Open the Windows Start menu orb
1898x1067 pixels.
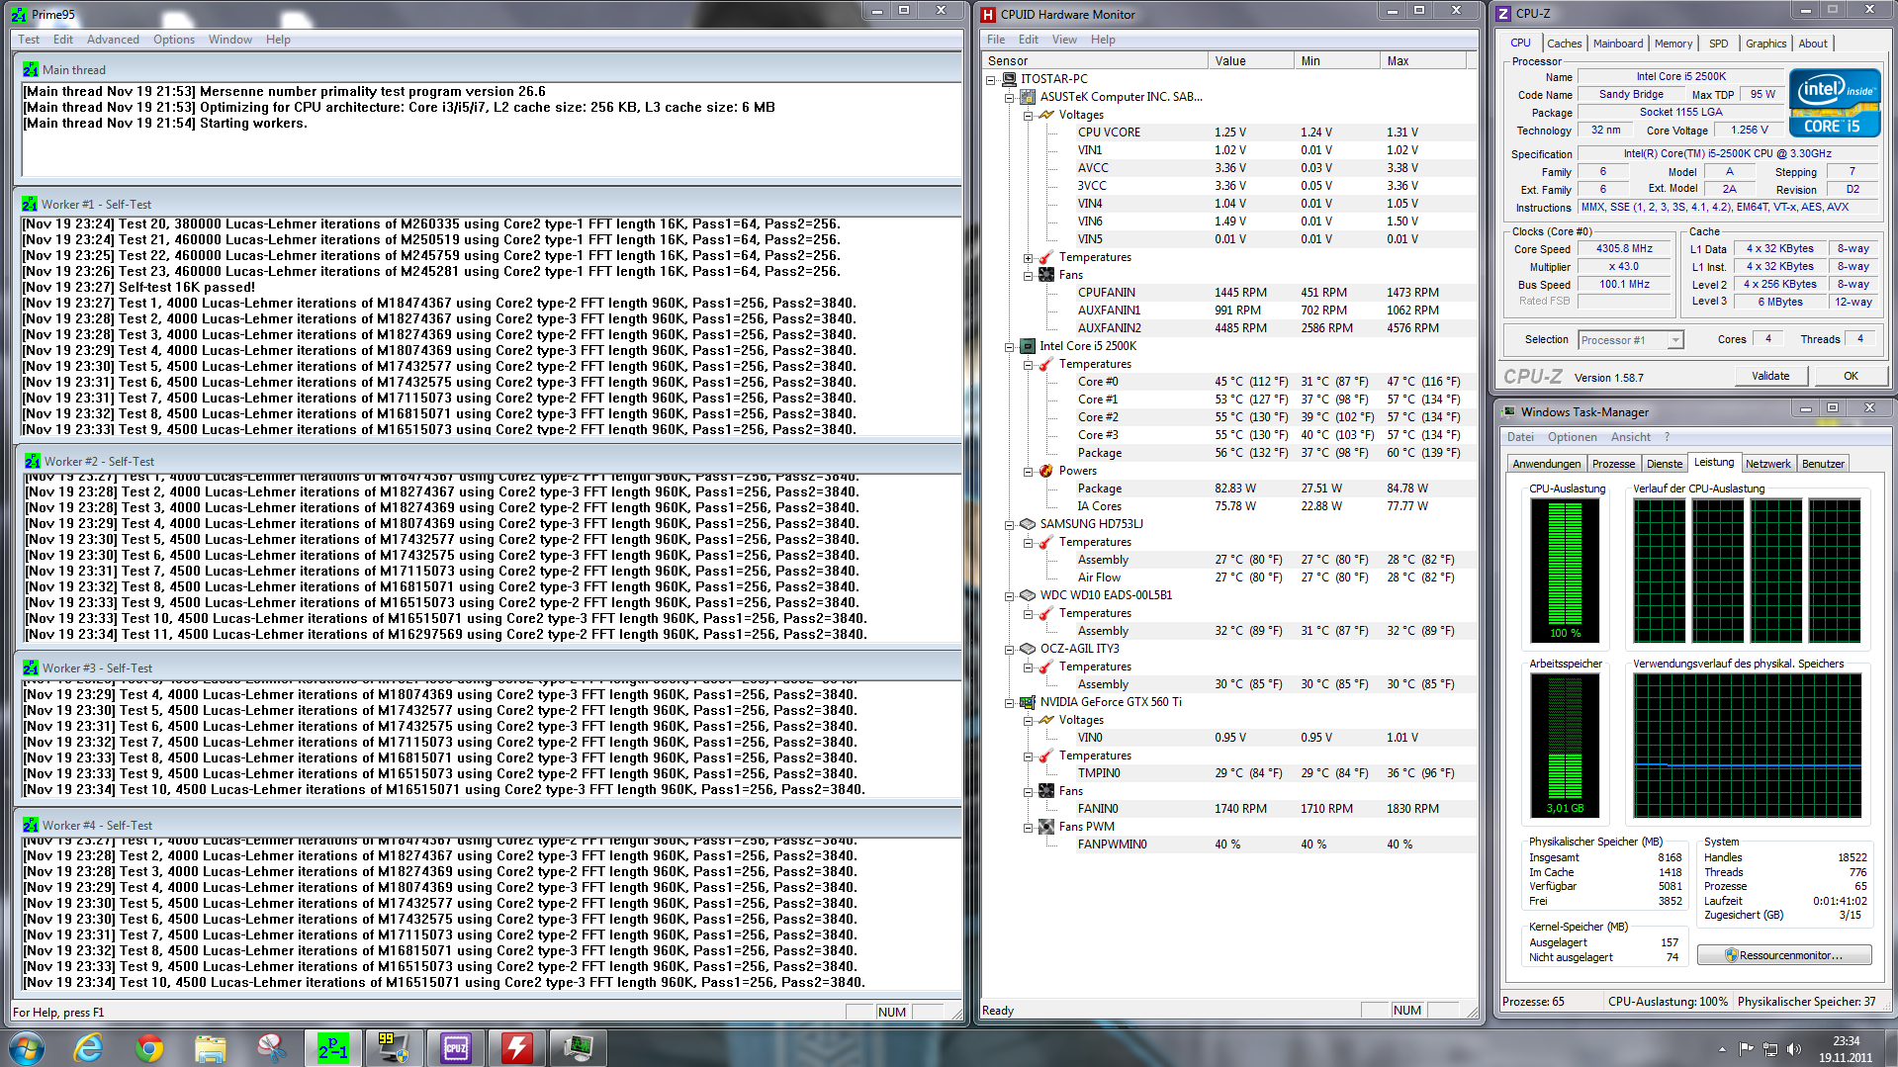27,1047
